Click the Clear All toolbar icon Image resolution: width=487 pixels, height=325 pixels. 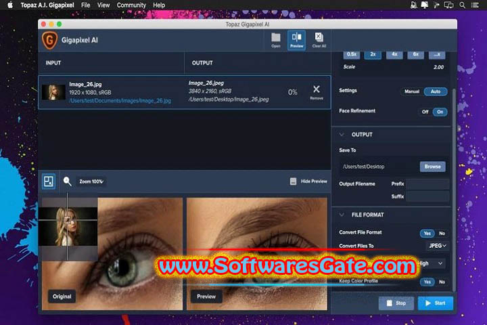(x=319, y=40)
